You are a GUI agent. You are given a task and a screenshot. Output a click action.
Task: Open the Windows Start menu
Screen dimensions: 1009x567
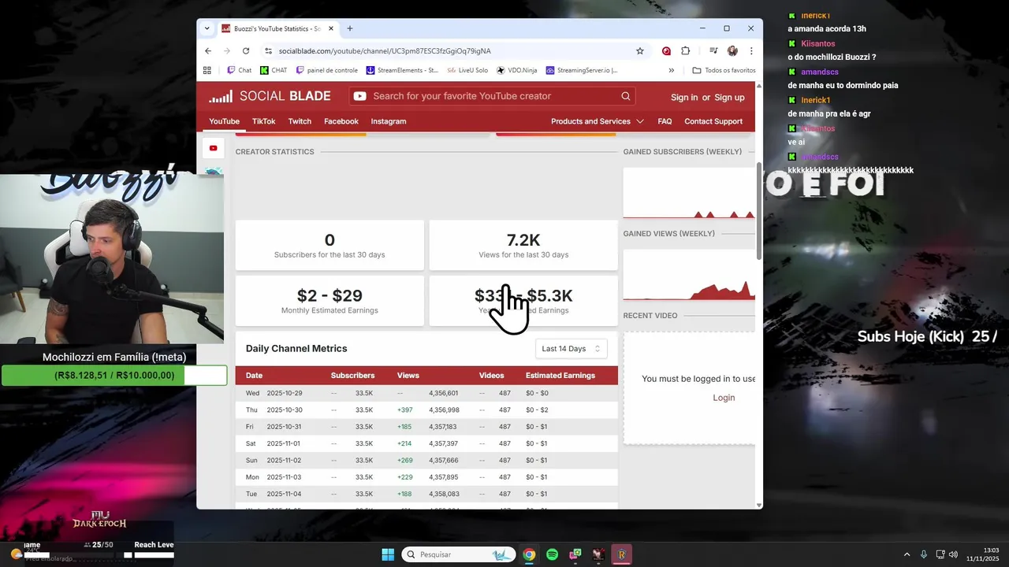[388, 554]
